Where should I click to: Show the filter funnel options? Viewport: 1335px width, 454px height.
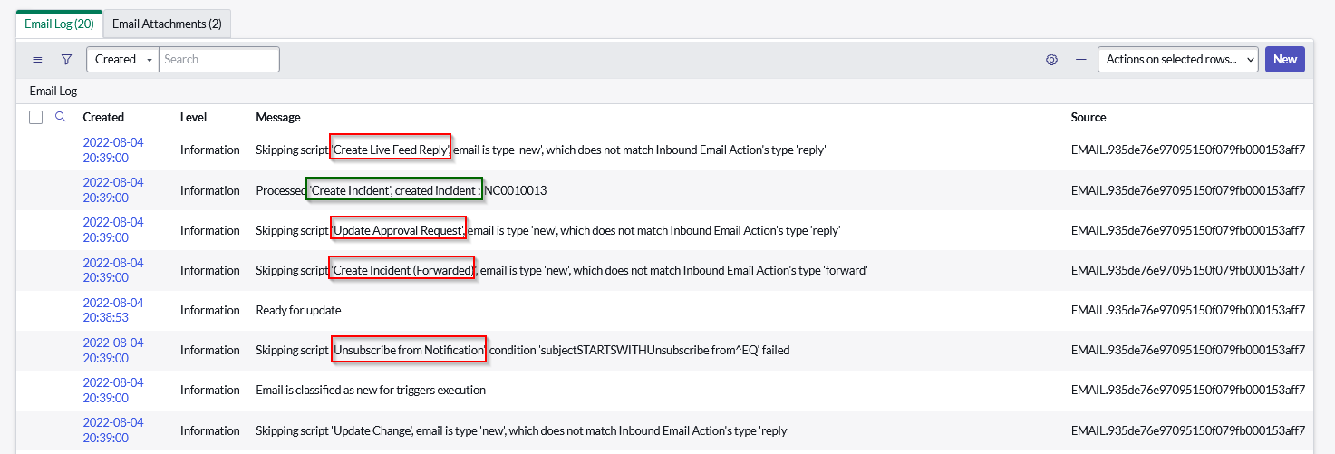click(66, 60)
